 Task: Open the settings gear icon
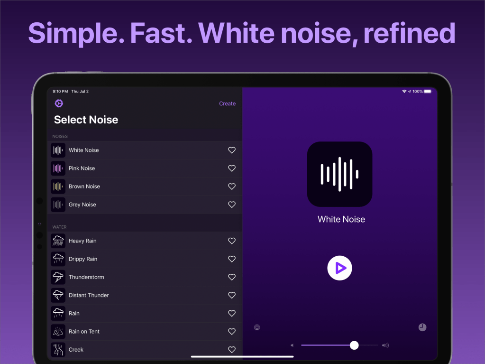(x=58, y=103)
